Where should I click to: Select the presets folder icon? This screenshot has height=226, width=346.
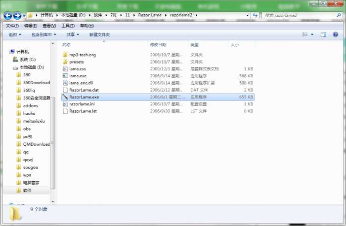coord(65,62)
